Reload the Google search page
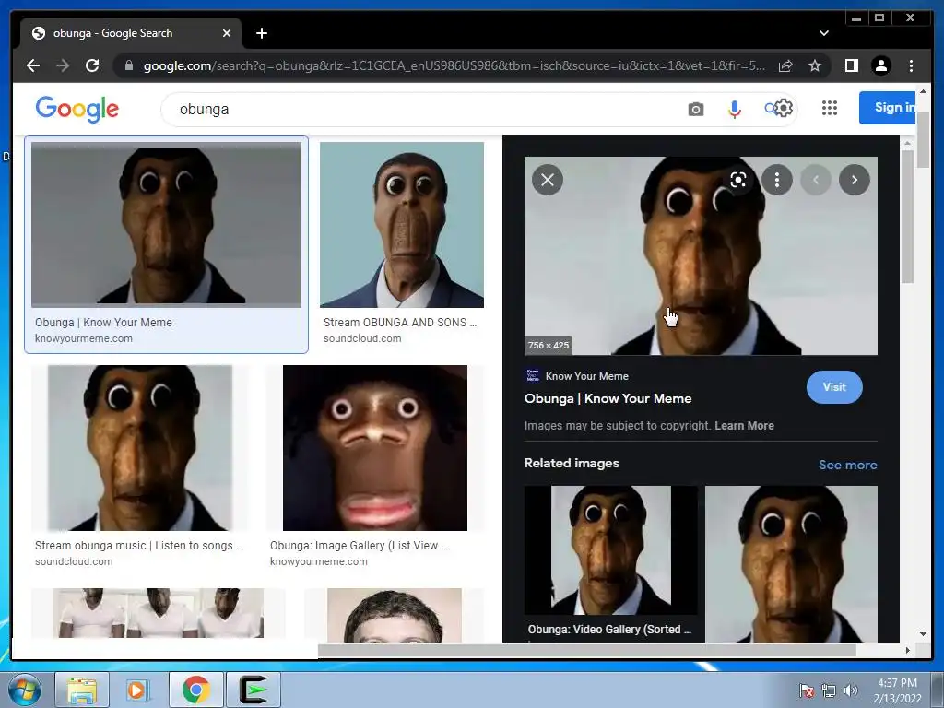 point(92,65)
